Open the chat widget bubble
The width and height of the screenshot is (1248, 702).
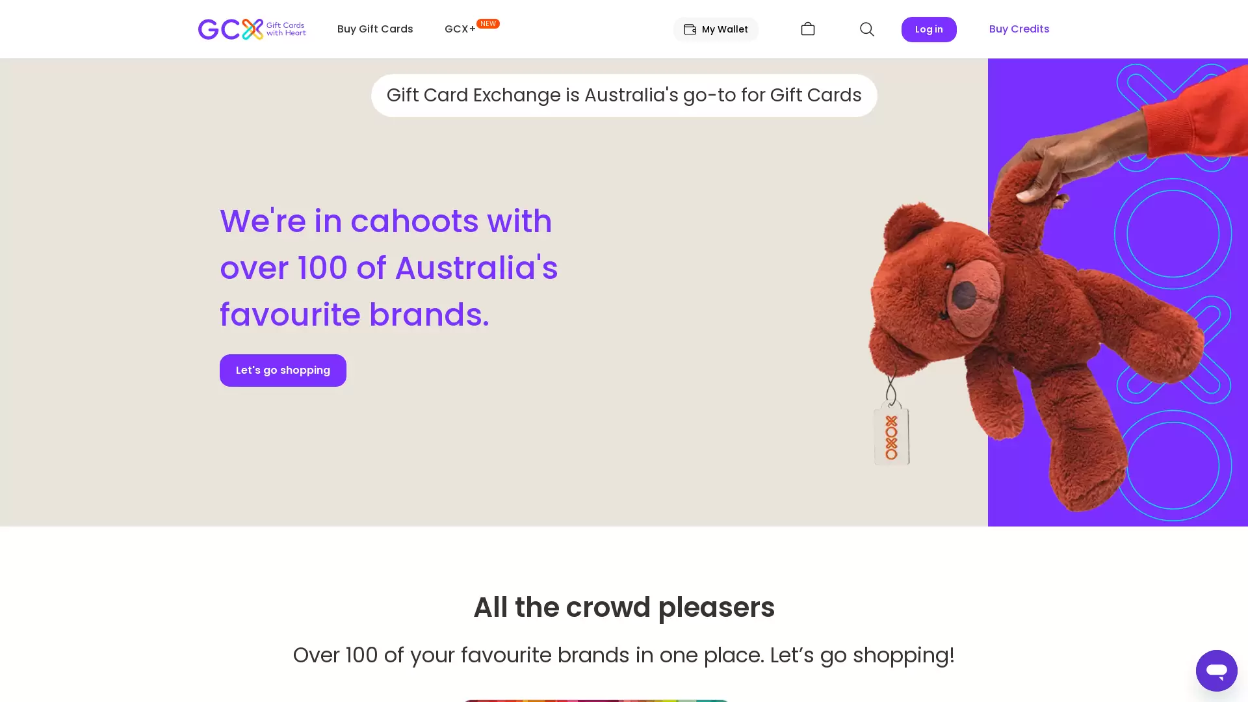click(x=1216, y=670)
